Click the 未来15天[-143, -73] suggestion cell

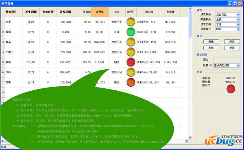click(x=149, y=62)
